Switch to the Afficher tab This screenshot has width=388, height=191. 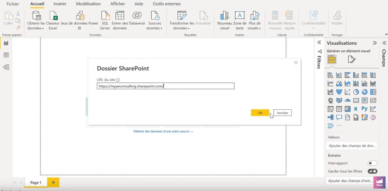117,4
